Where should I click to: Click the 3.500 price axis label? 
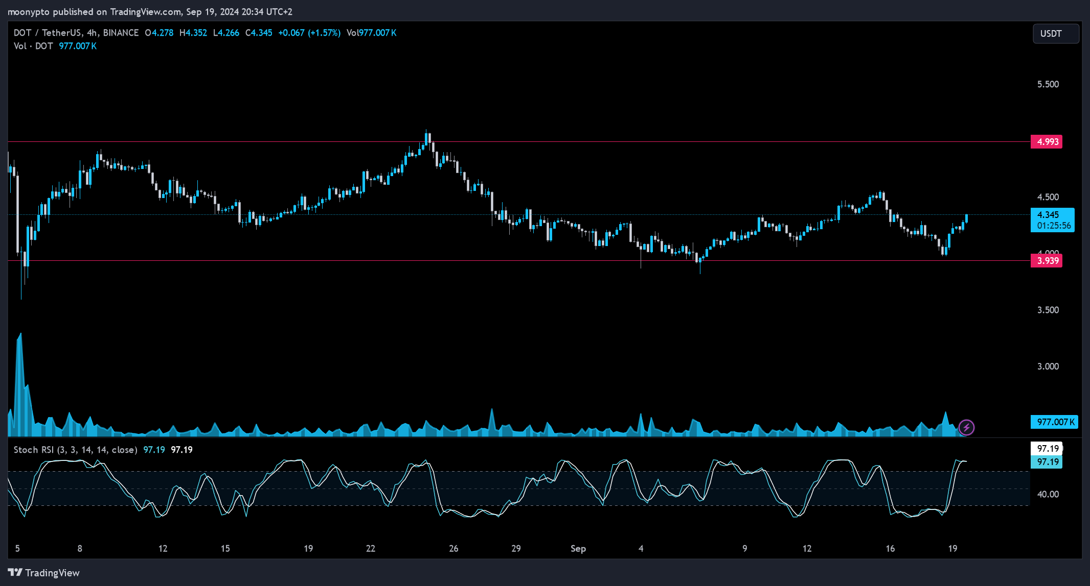pyautogui.click(x=1048, y=310)
